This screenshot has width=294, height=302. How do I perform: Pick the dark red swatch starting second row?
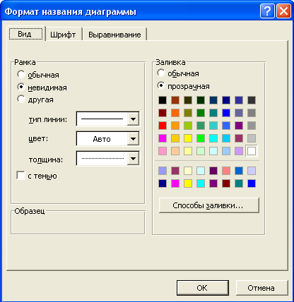coord(163,113)
